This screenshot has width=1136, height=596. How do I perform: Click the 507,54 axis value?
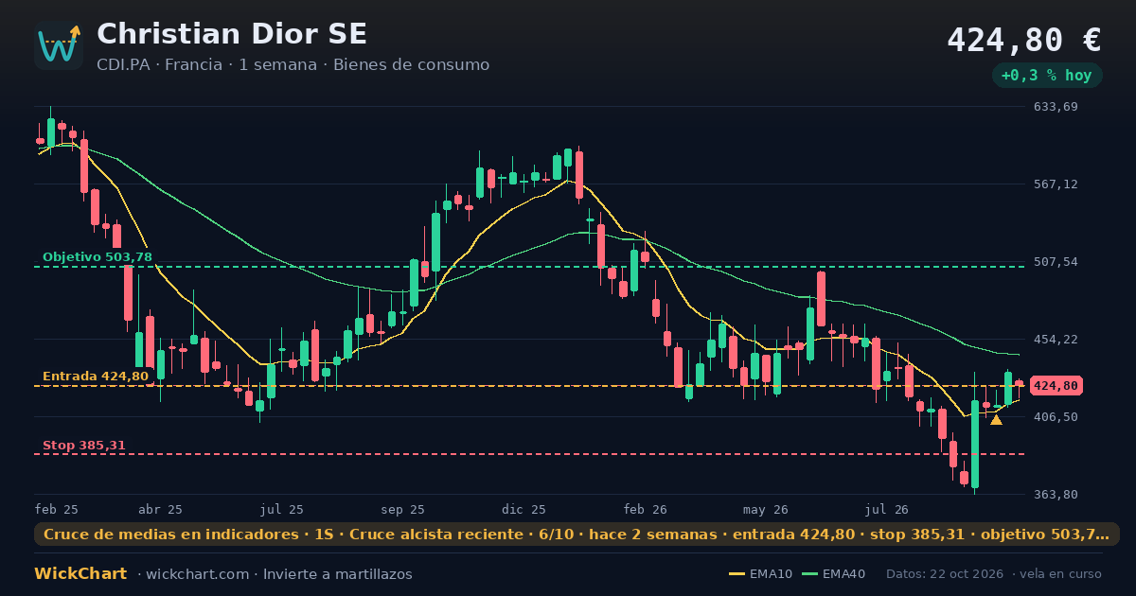click(1056, 262)
